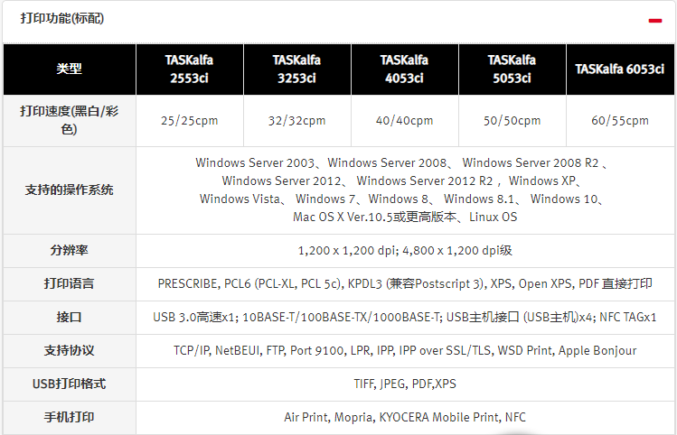Click the 分辨率 row label
This screenshot has height=435, width=677.
(x=69, y=250)
